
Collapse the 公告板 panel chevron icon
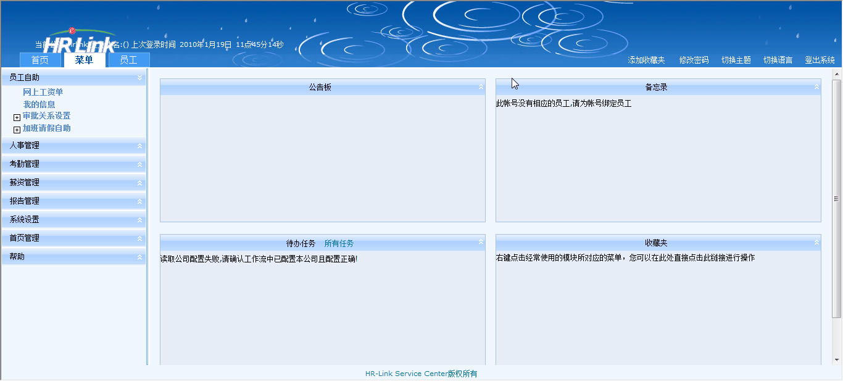(x=481, y=87)
